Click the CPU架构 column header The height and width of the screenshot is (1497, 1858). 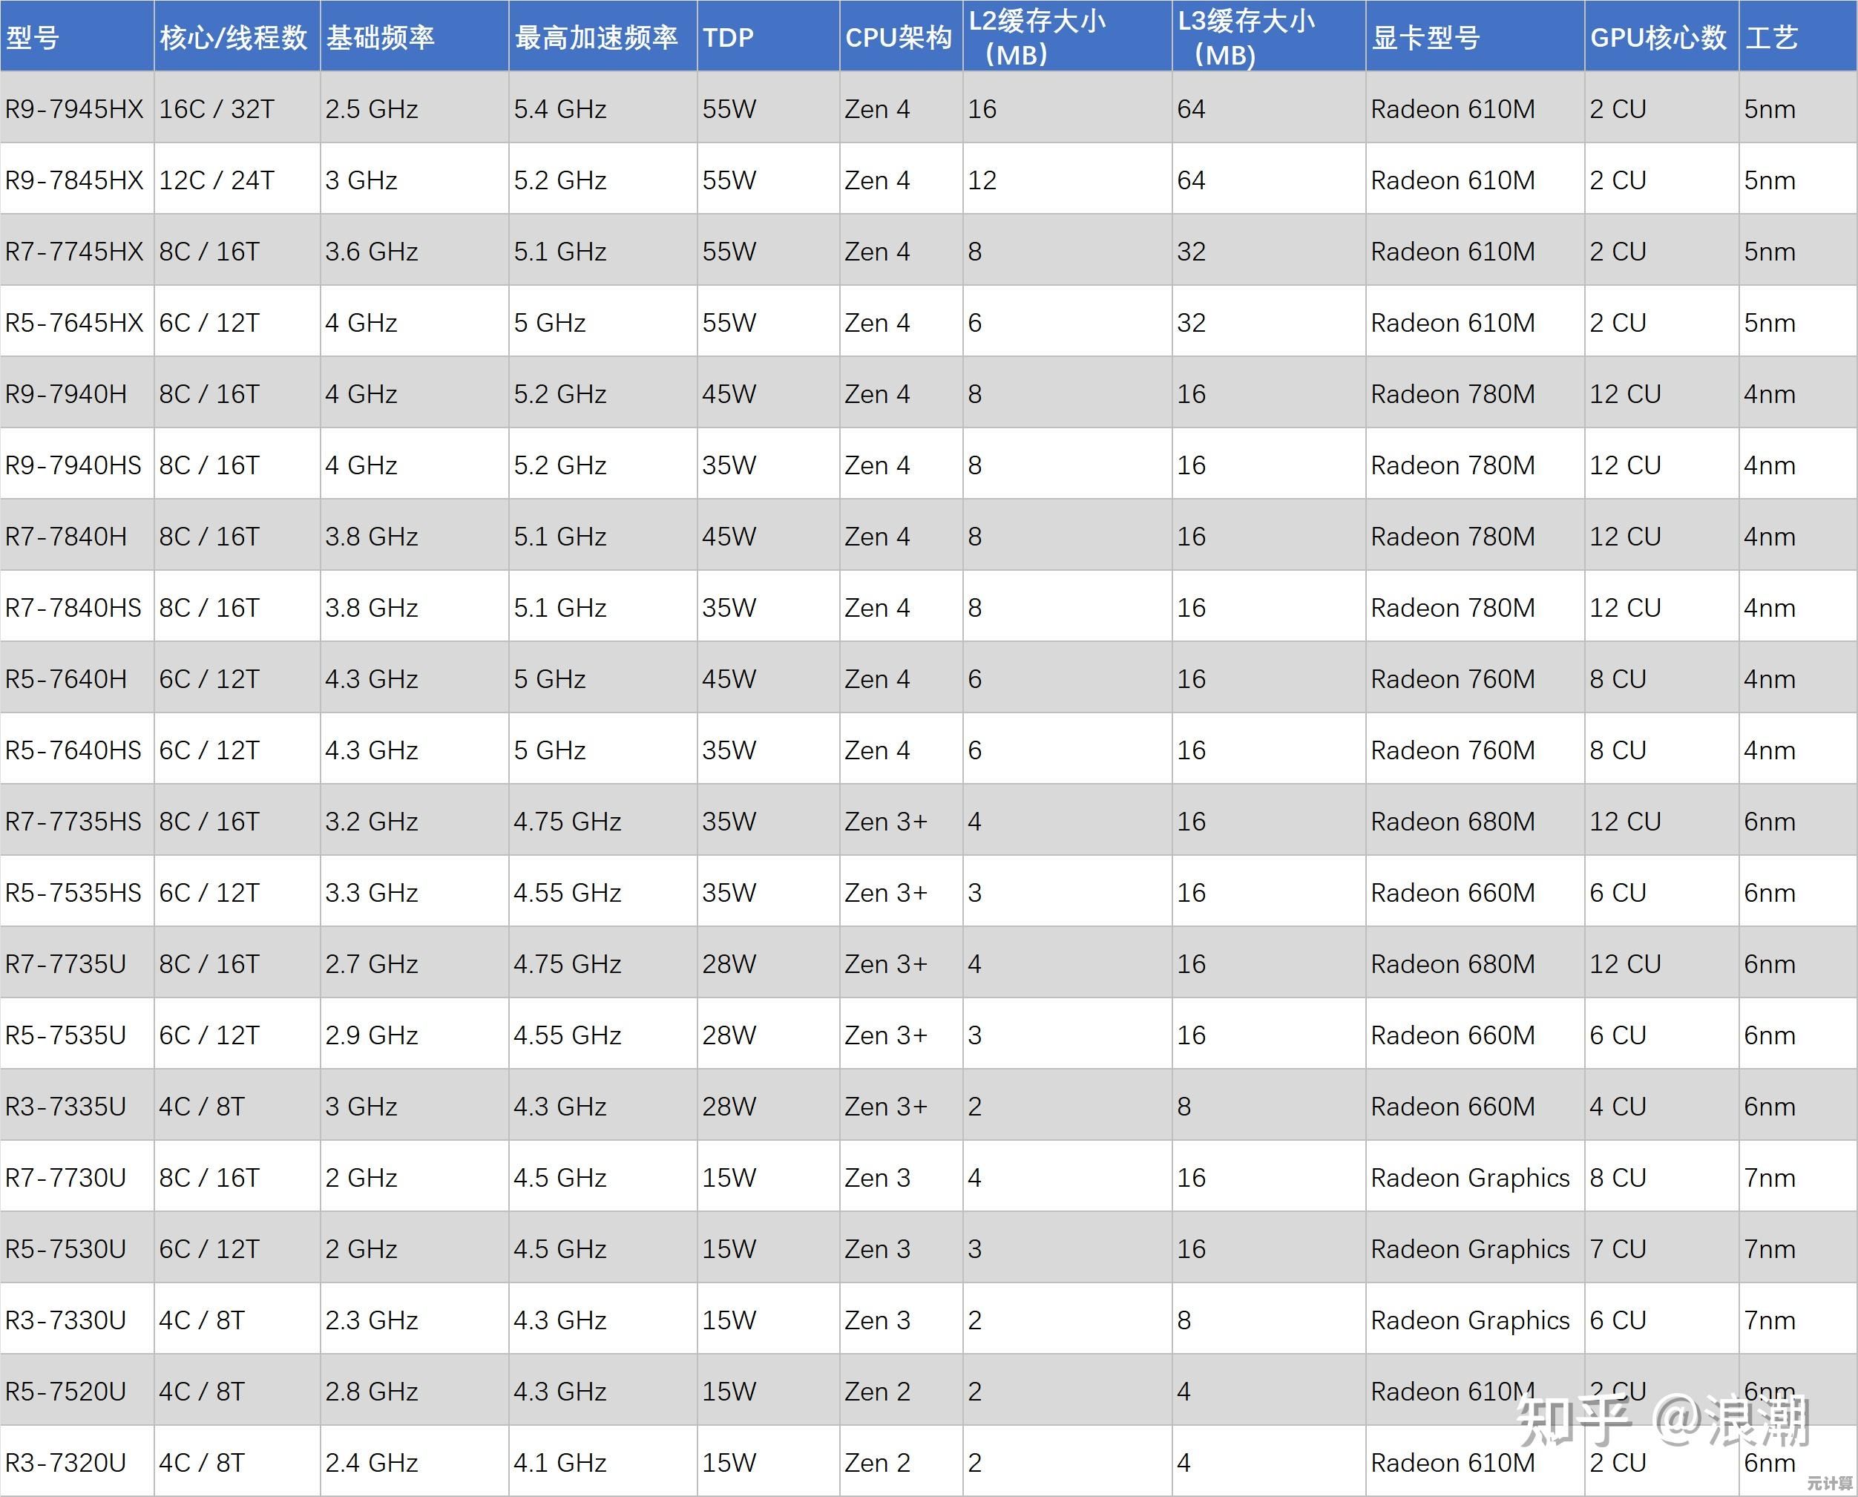pyautogui.click(x=898, y=38)
